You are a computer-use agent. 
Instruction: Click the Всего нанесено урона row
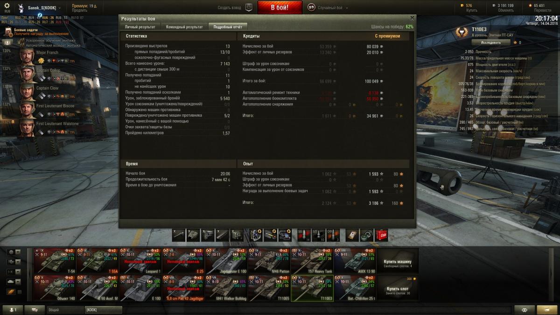(178, 63)
